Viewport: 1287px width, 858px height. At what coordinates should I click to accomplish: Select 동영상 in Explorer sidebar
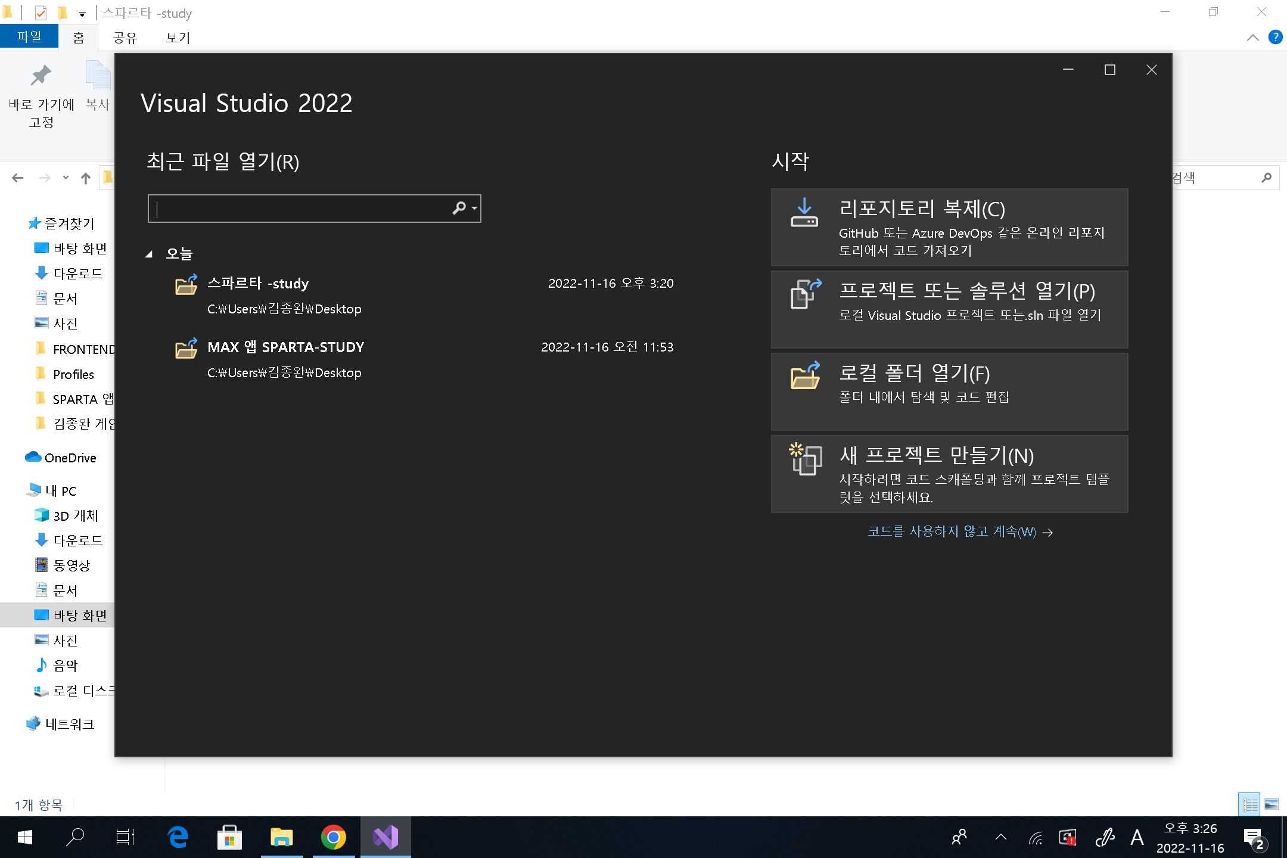(71, 565)
